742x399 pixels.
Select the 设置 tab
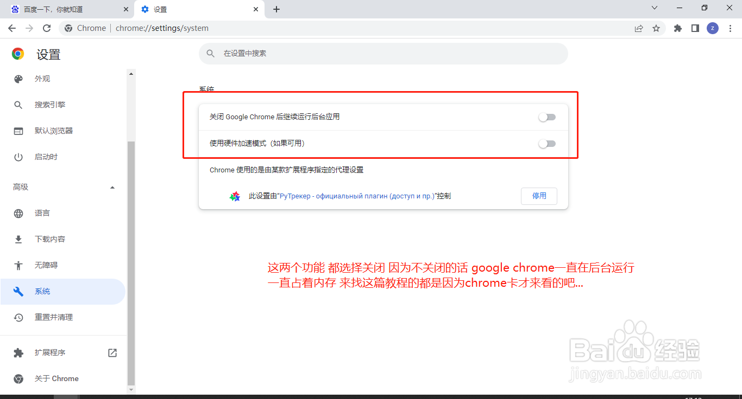(x=199, y=9)
